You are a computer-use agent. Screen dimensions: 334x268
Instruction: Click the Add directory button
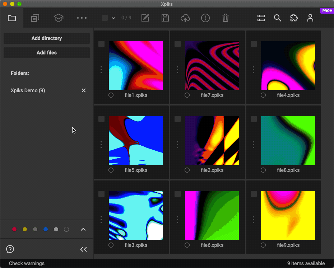click(46, 38)
